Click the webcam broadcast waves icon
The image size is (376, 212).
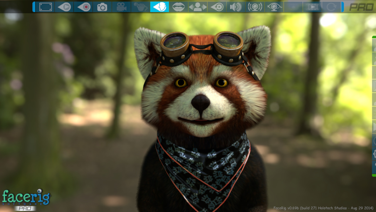tap(255, 7)
